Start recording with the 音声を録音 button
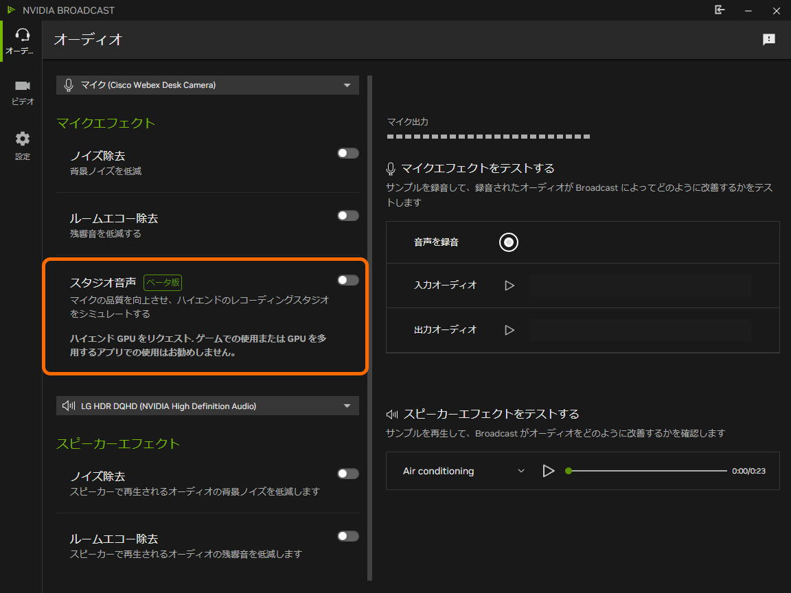The height and width of the screenshot is (593, 791). (508, 242)
